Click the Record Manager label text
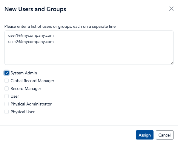The image size is (178, 144). point(26,88)
